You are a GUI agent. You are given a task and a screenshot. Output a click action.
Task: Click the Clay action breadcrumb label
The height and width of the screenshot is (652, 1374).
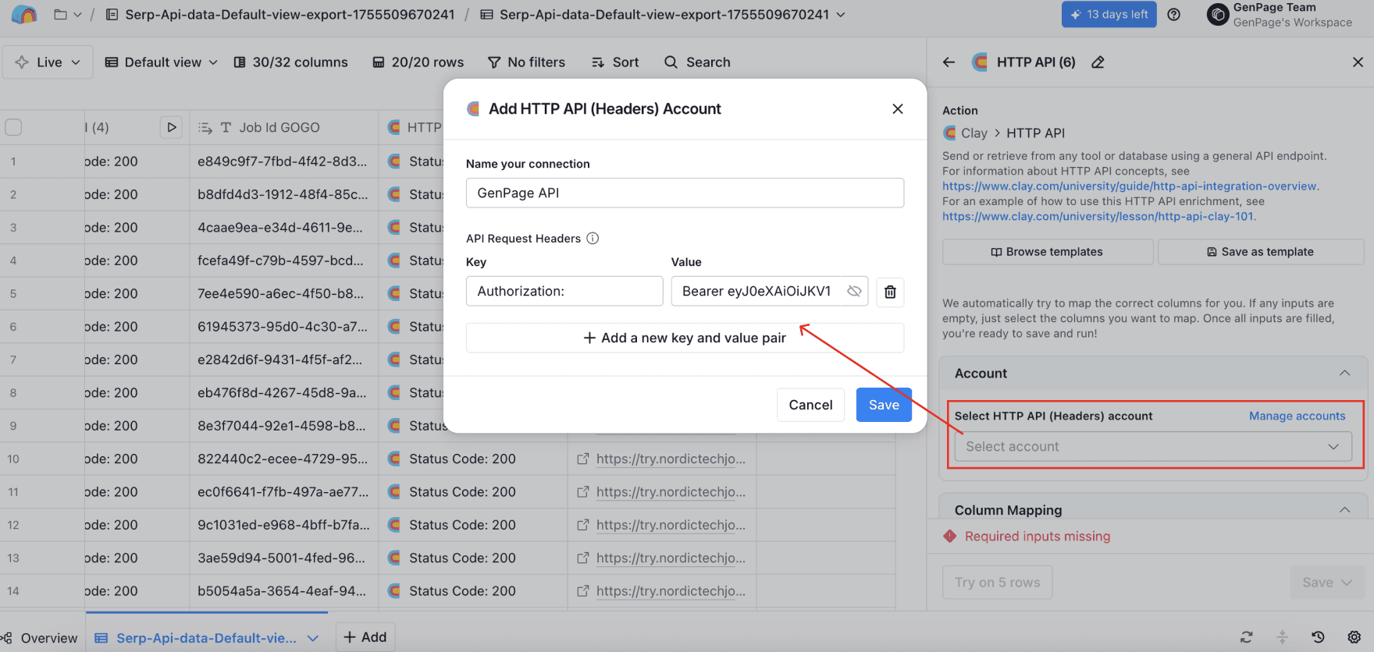[x=974, y=133]
